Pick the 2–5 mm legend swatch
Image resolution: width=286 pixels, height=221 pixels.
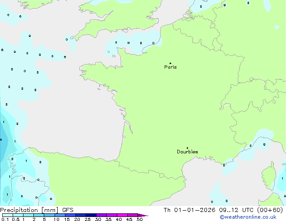click(39, 215)
